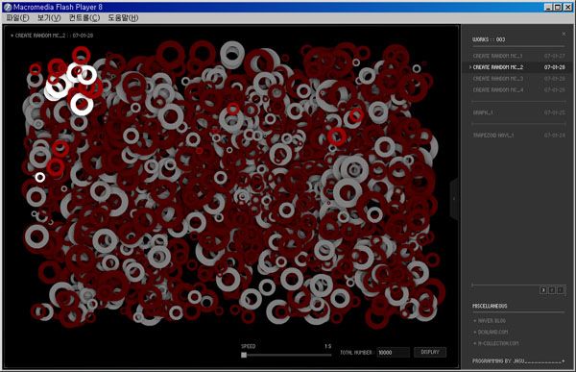Open the 도움말(H) menu
The image size is (576, 372).
(123, 17)
